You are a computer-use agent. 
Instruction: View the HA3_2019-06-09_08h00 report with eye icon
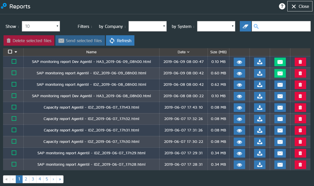tap(239, 62)
